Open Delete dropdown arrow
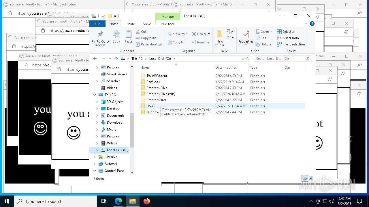Viewport: 369px width, 207px height. coord(209,34)
